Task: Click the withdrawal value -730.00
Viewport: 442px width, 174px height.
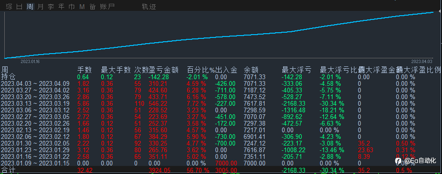Action: click(225, 137)
